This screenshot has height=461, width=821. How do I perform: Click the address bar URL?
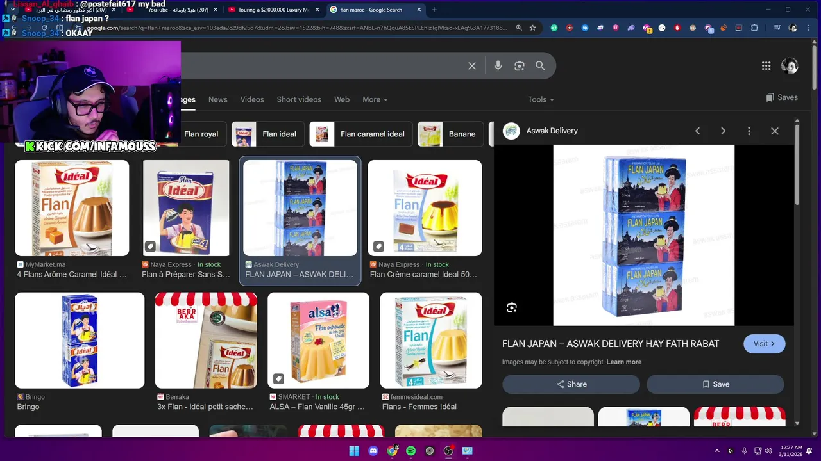tap(295, 28)
